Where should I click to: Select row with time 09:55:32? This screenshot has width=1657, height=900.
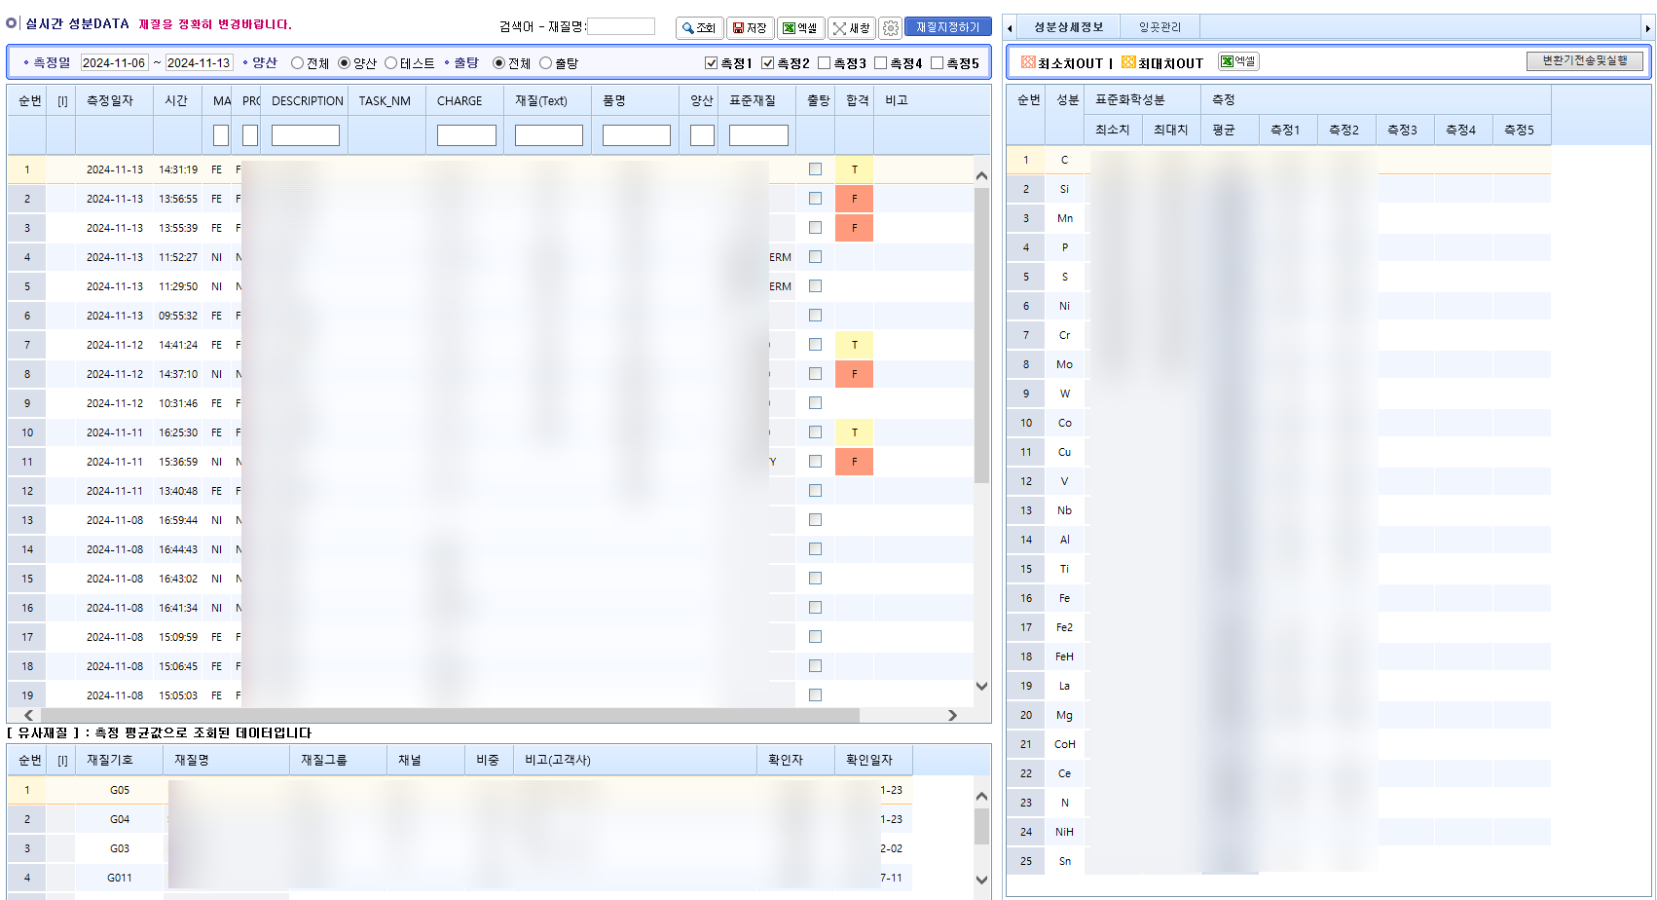point(491,316)
